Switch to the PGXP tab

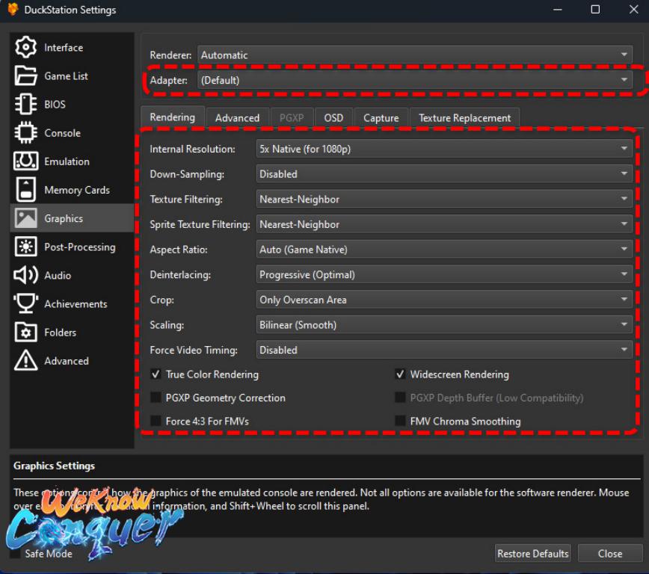292,118
